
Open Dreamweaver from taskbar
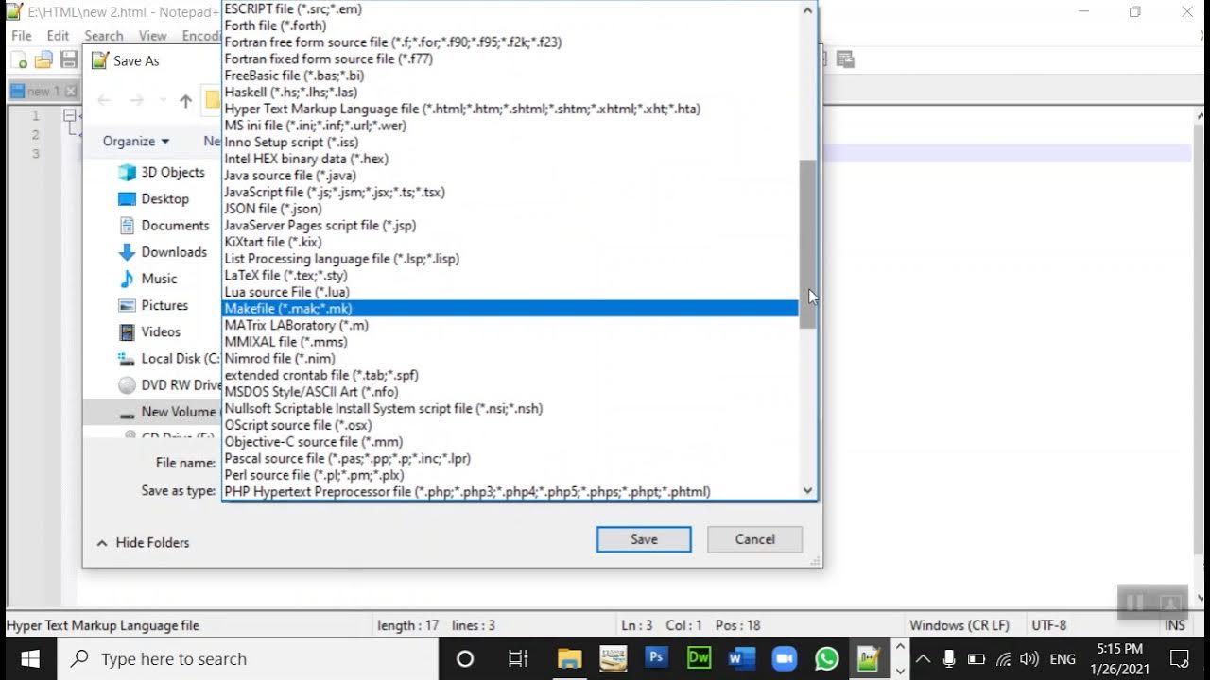[x=700, y=658]
